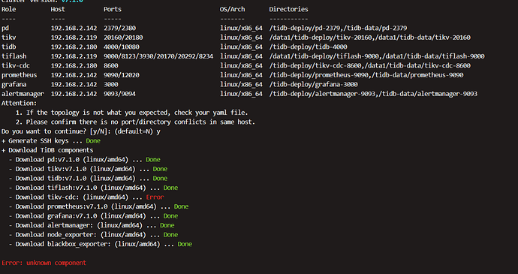Screen dimensions: 518x274
Task: Click the tidb ports 4000/10080
Action: tap(121, 47)
